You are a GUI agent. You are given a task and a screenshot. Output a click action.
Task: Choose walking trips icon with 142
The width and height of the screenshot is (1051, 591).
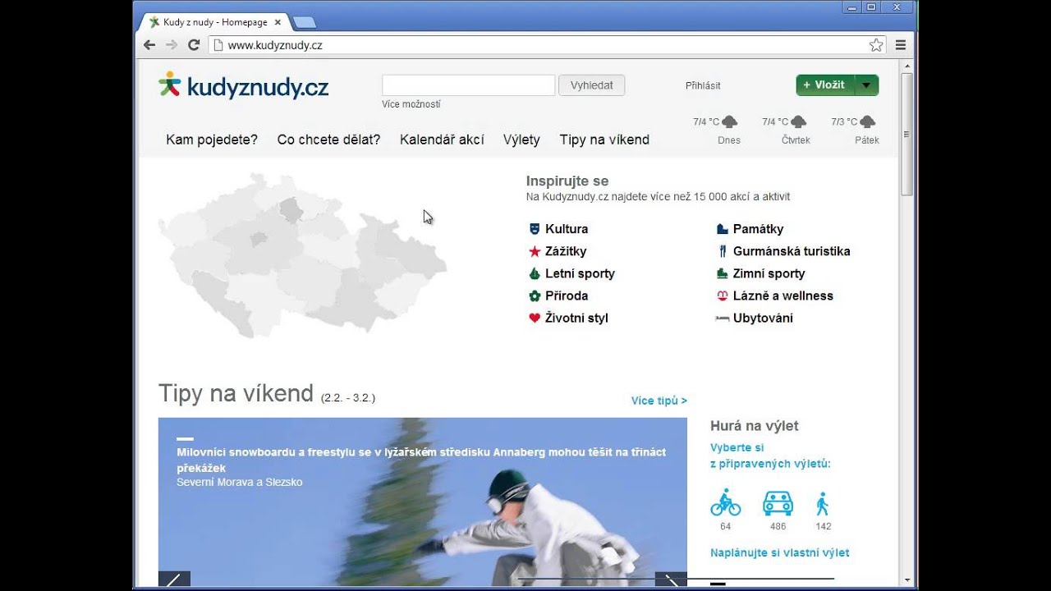[x=823, y=503]
